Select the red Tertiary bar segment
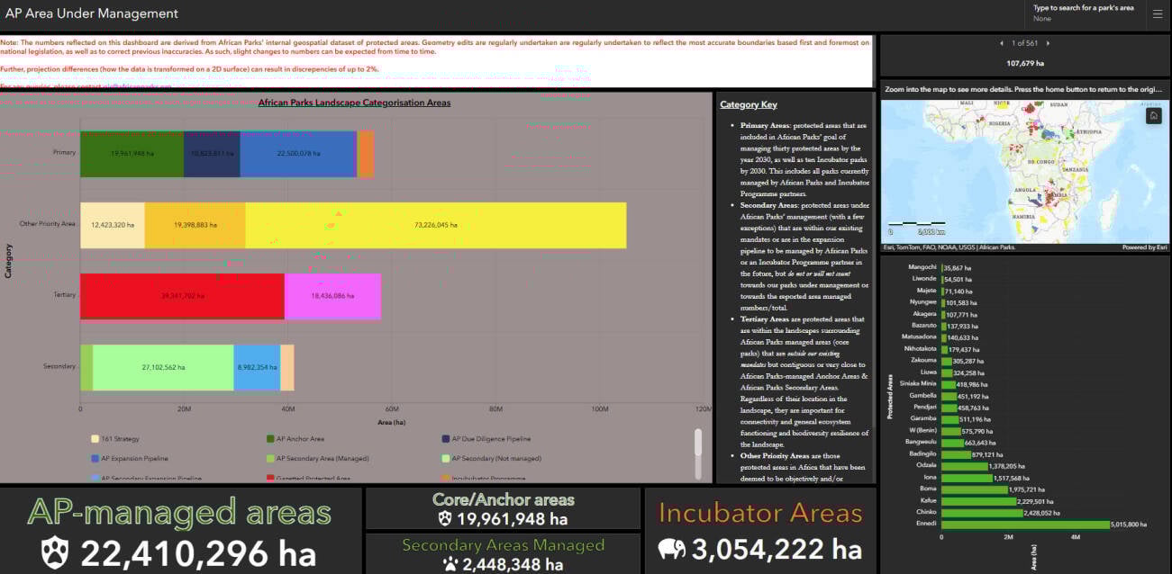1172x574 pixels. [182, 296]
